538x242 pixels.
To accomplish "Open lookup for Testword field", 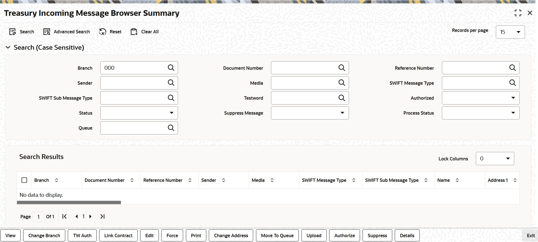I will pyautogui.click(x=342, y=98).
